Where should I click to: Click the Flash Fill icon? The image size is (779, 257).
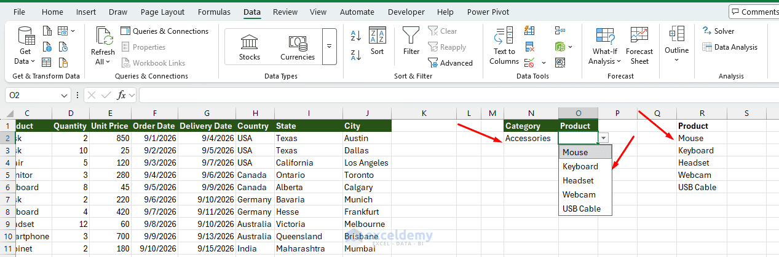[x=529, y=31]
